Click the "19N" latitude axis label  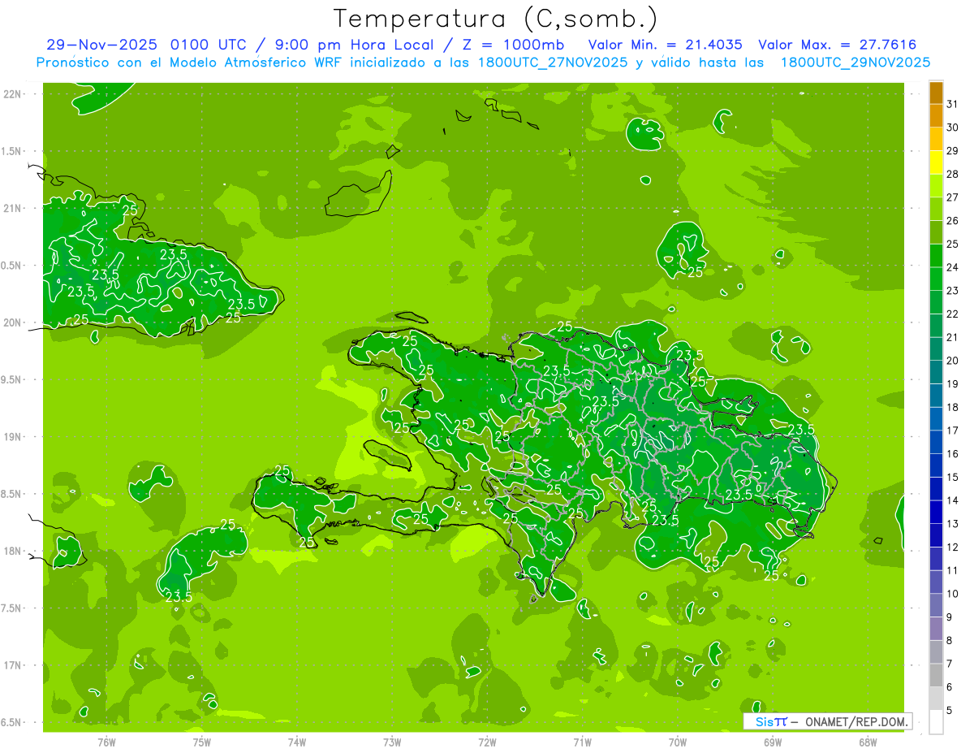(x=14, y=437)
